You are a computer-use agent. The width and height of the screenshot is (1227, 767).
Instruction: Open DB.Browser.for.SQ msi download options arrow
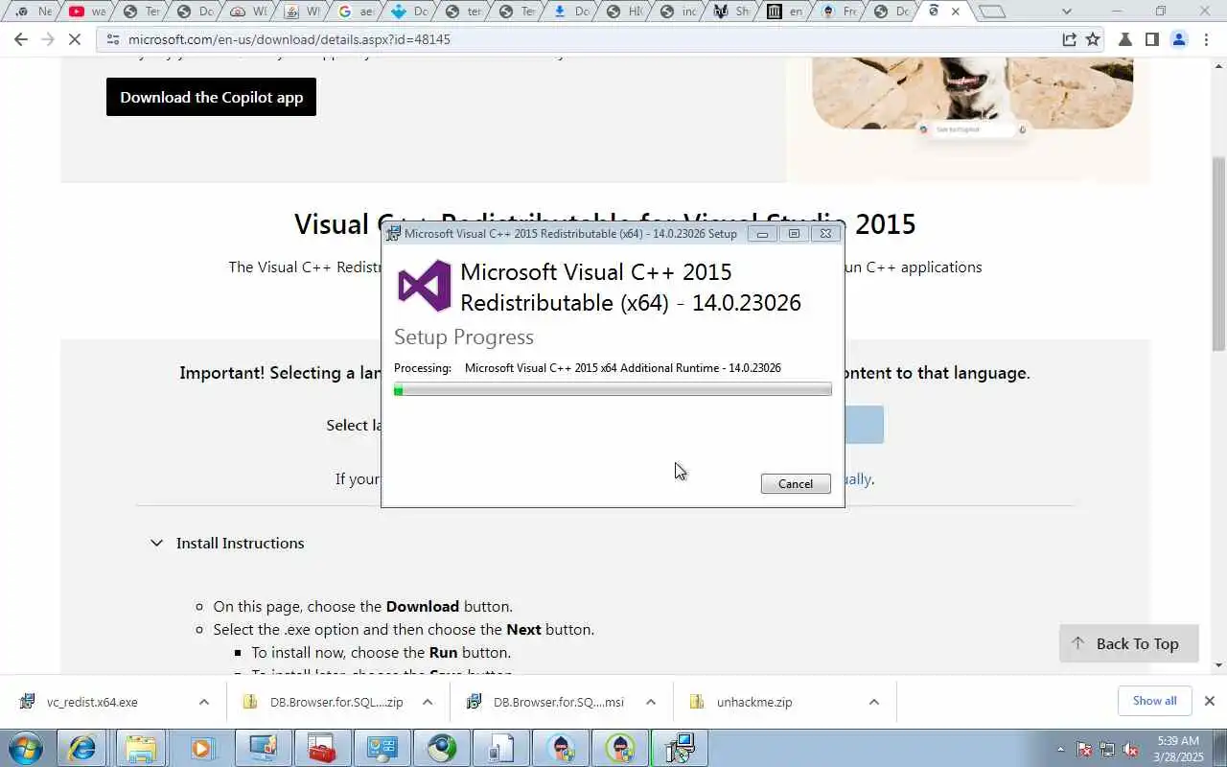650,702
